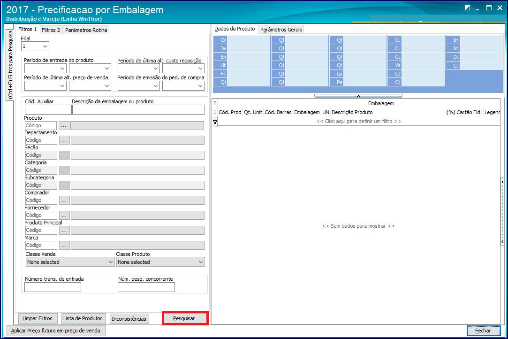The width and height of the screenshot is (508, 339).
Task: Open second custo reposição period date dropdown
Action: tap(200, 69)
